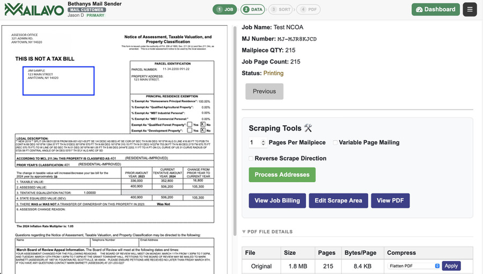The height and width of the screenshot is (274, 483).
Task: Click the Bethanys Mail Sender title
Action: pyautogui.click(x=94, y=4)
